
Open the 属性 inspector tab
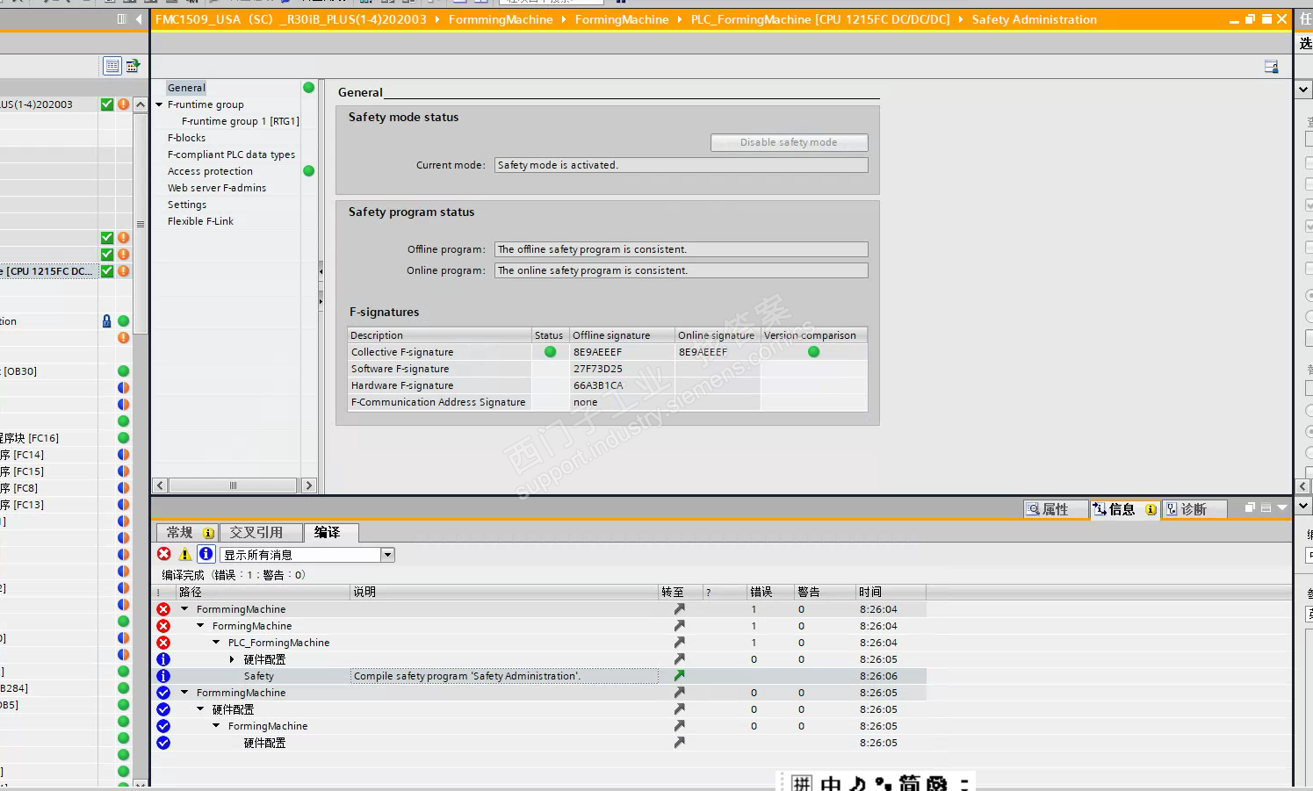1056,509
